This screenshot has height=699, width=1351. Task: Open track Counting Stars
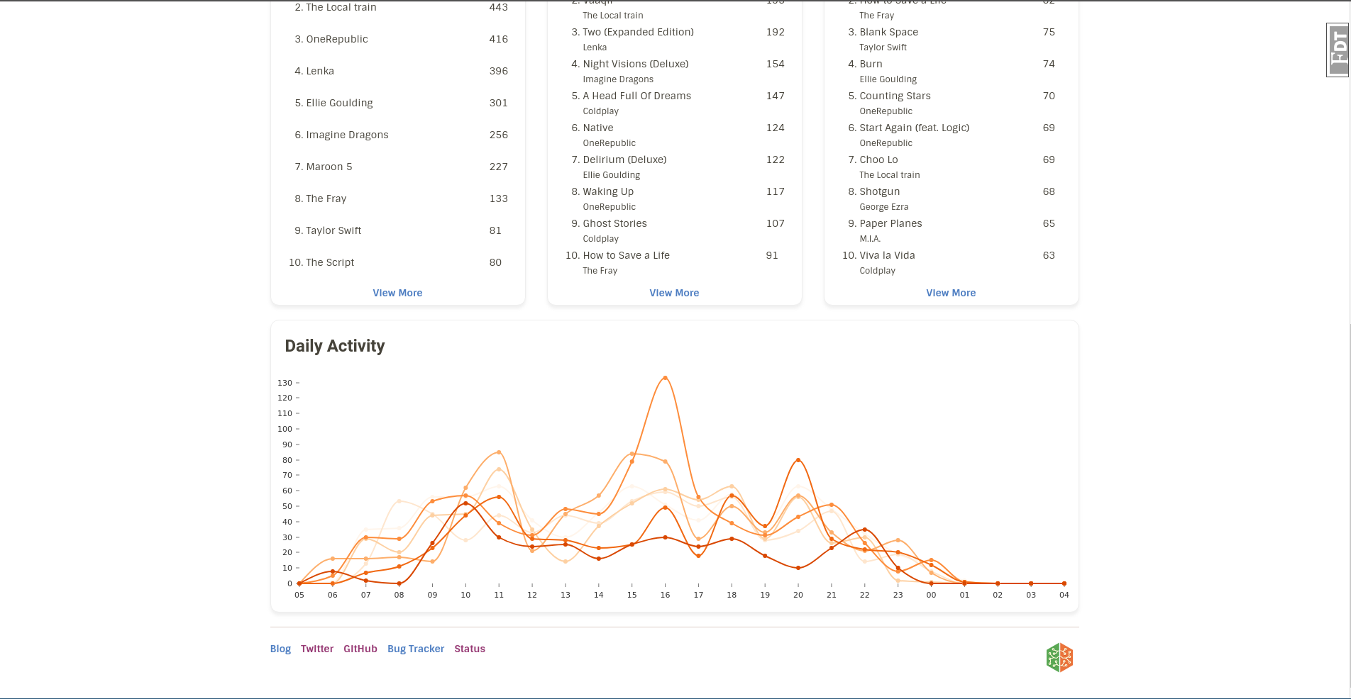tap(895, 96)
